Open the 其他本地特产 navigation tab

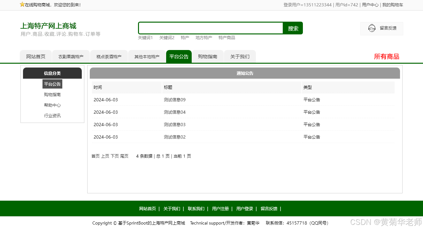147,56
